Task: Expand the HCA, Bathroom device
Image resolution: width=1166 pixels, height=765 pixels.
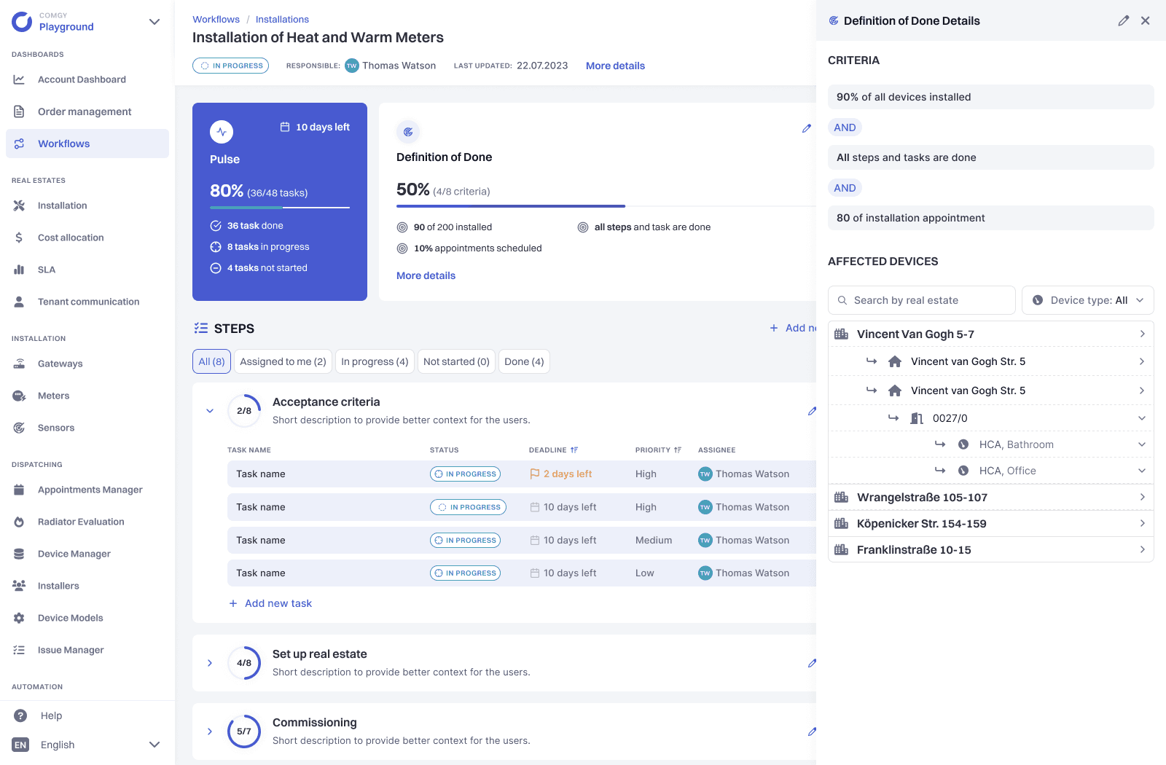Action: click(1142, 444)
